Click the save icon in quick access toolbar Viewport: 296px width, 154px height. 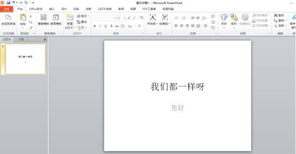(8, 3)
